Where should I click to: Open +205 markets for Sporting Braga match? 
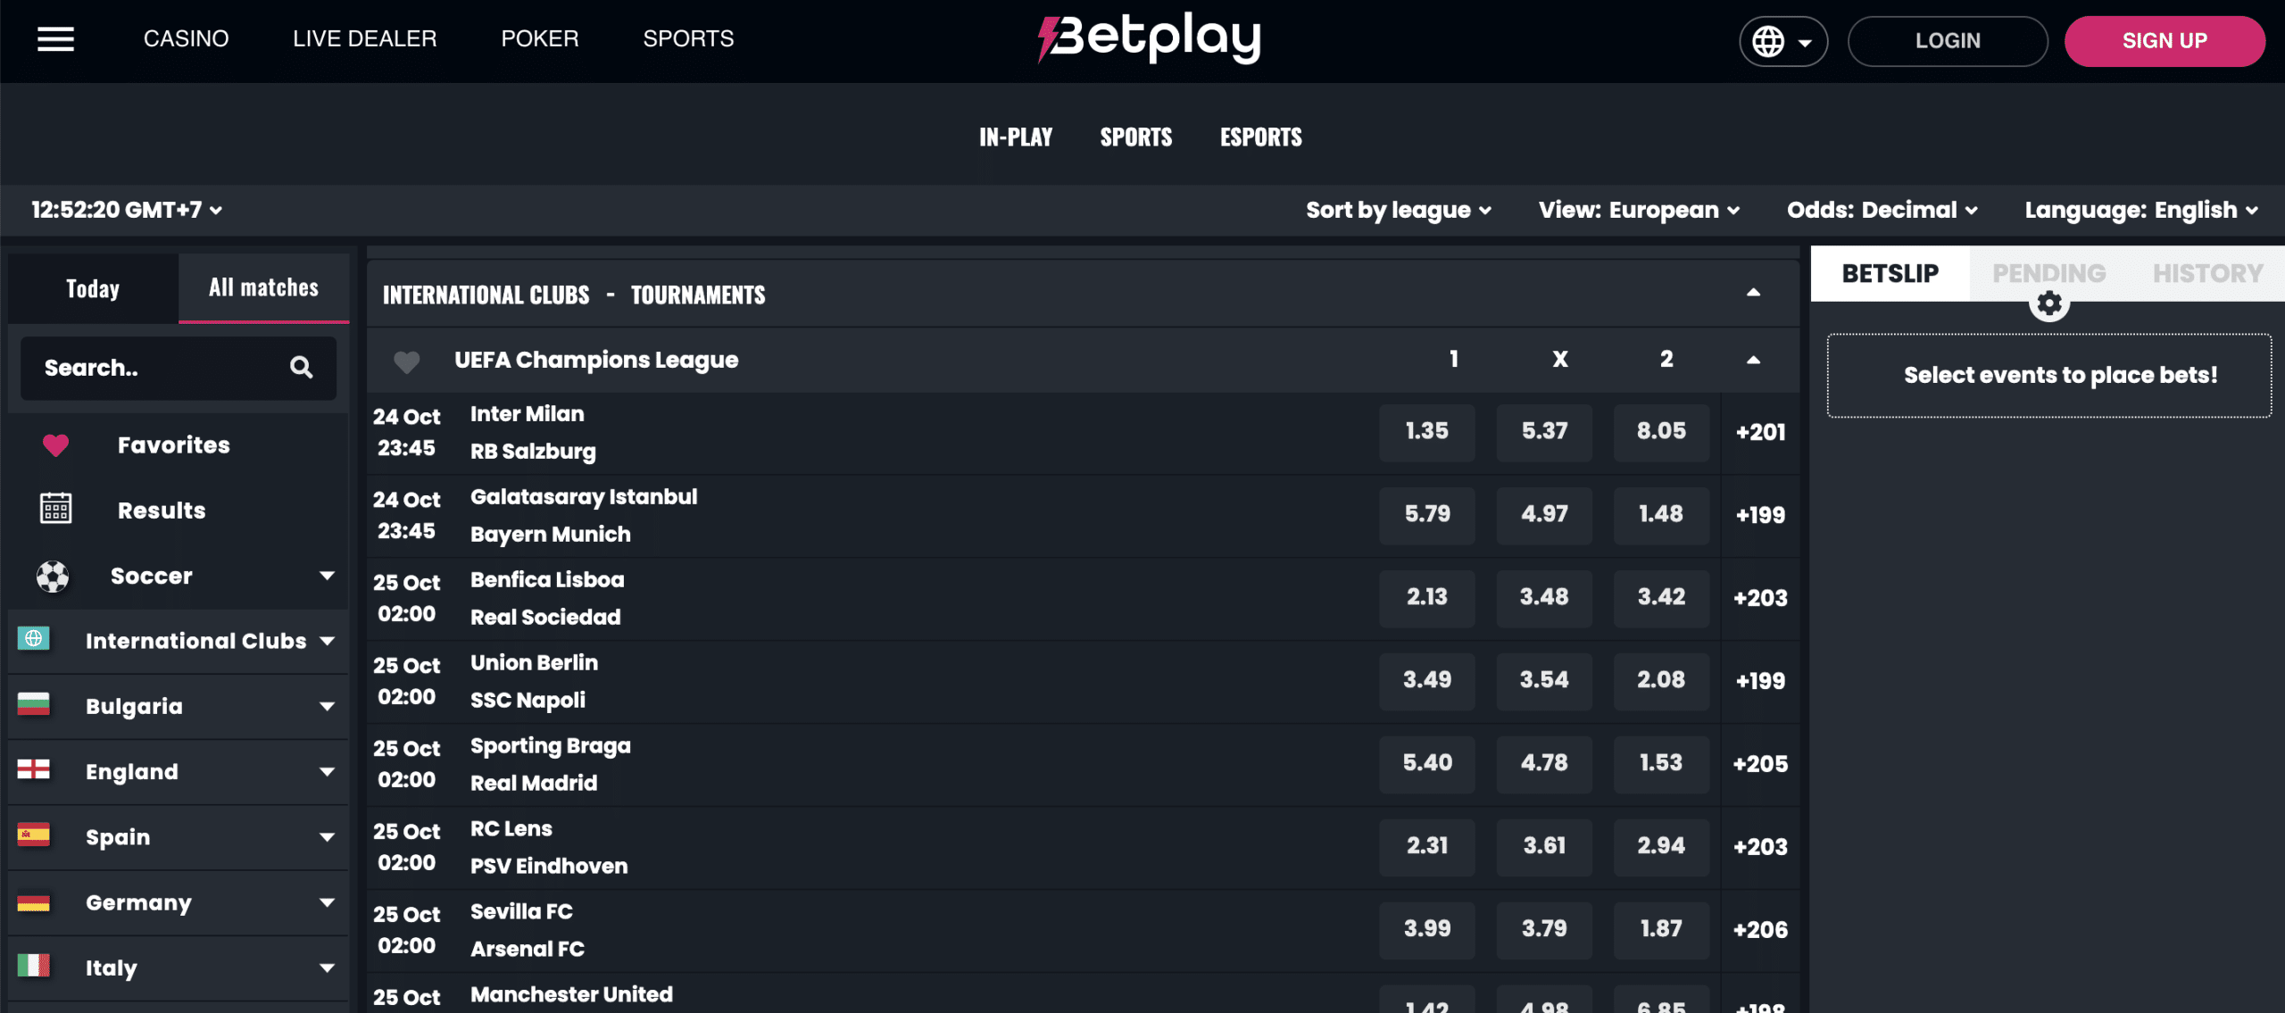[1760, 764]
